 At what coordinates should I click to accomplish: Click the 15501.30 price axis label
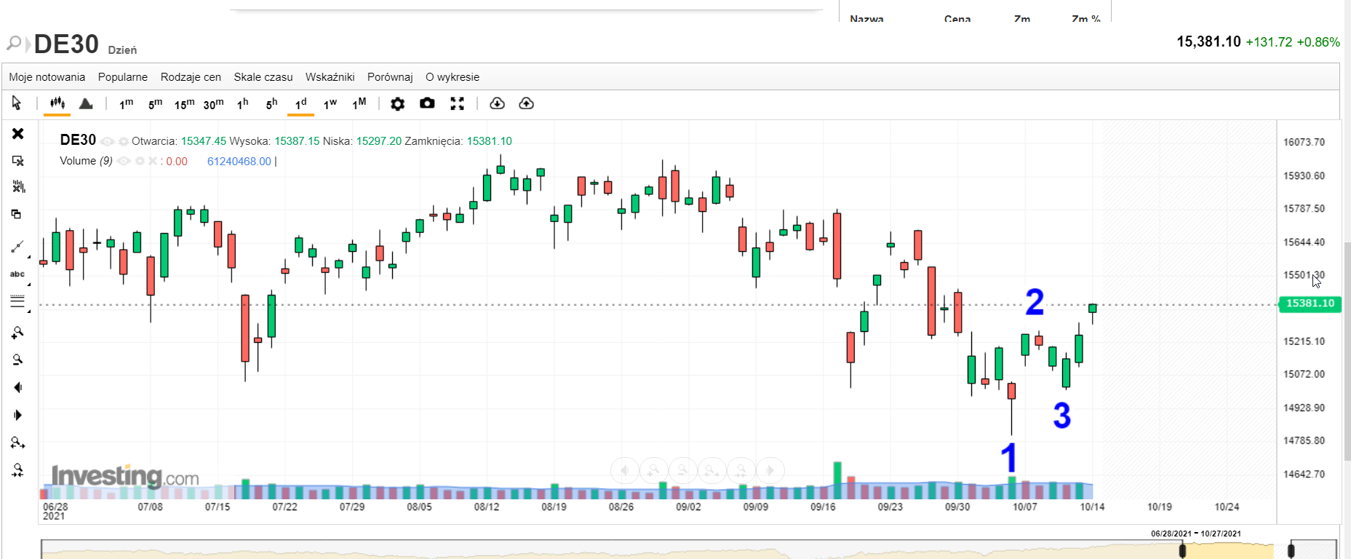1304,275
